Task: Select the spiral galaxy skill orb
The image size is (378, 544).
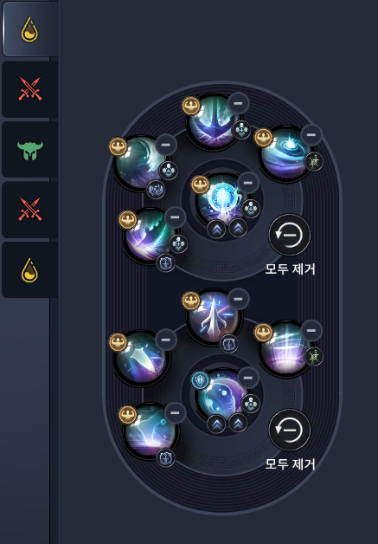Action: coord(286,152)
